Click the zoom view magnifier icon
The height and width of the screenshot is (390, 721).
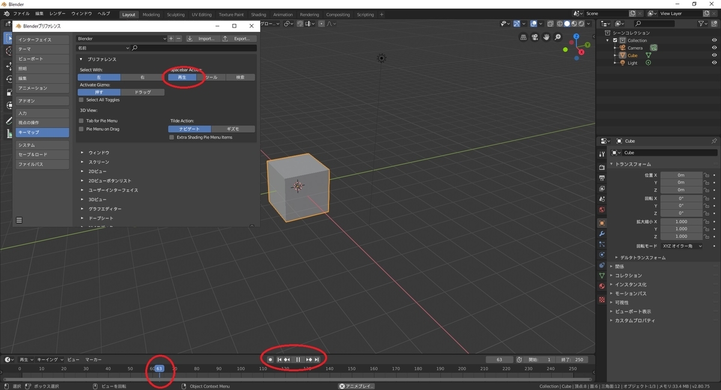tap(558, 37)
